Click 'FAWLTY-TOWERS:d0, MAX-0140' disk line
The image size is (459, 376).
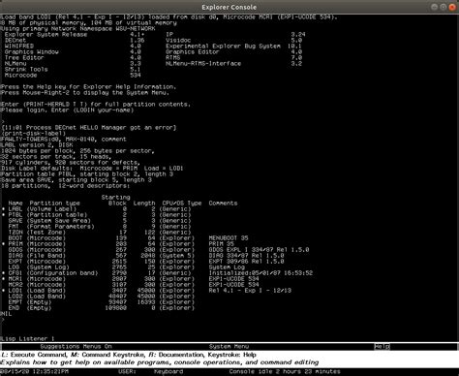(x=64, y=140)
